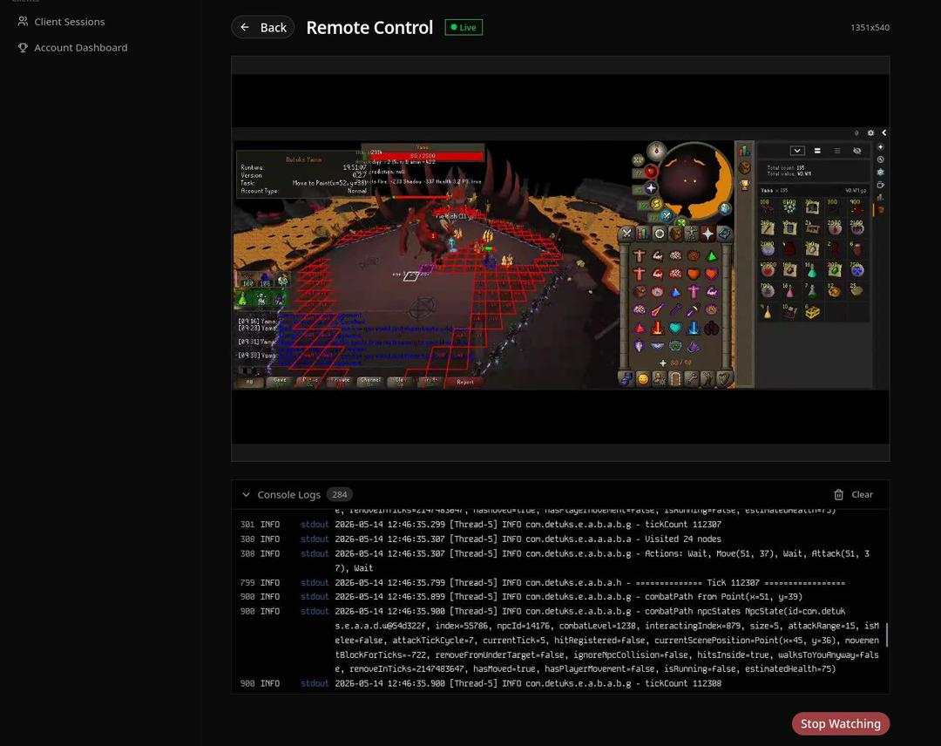The image size is (941, 746).
Task: Click Client Sessions people icon
Action: [23, 21]
